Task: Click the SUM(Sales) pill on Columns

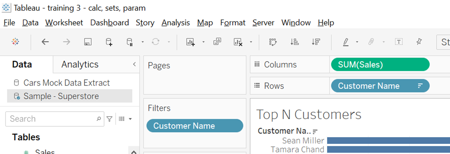Action: [380, 64]
